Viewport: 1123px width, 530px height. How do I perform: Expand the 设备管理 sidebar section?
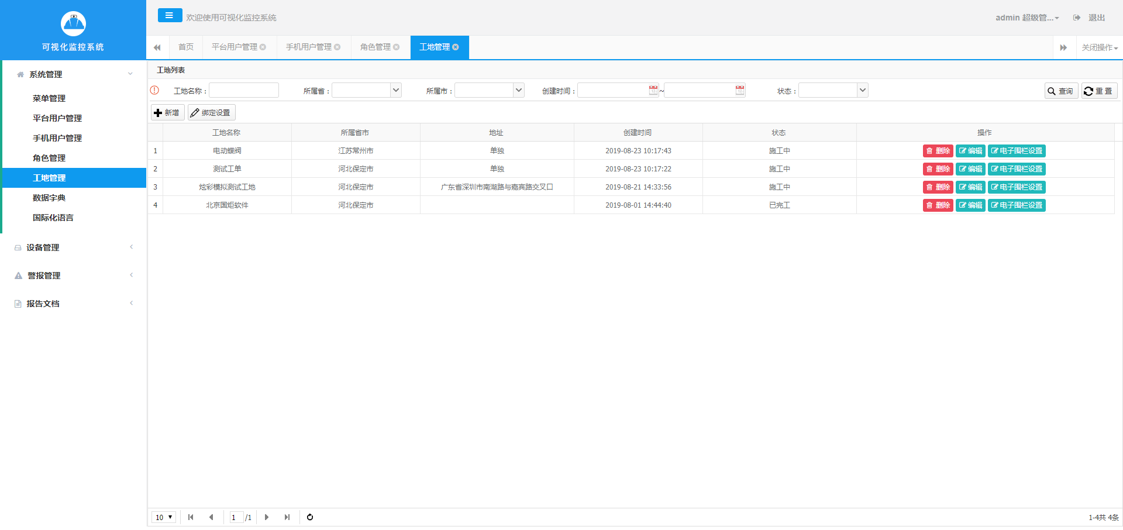point(73,247)
